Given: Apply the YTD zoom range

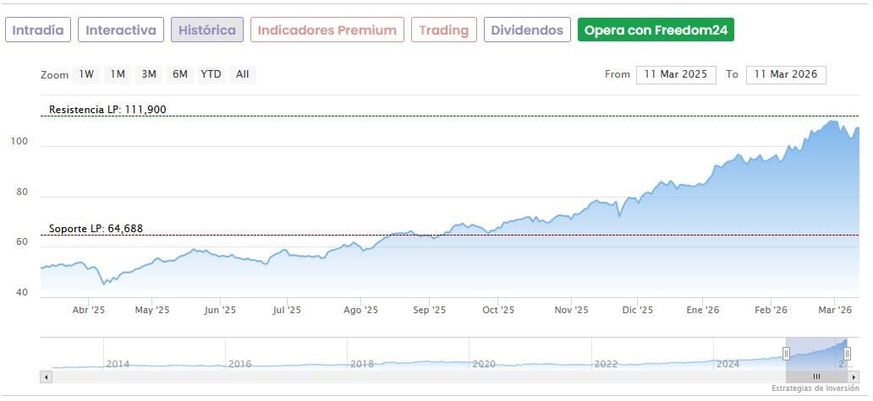Looking at the screenshot, I should click(211, 74).
